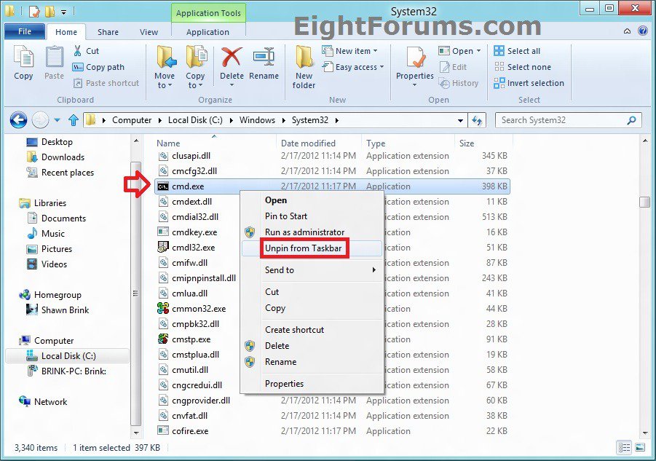
Task: Switch to large icons view in status bar
Action: tap(641, 447)
